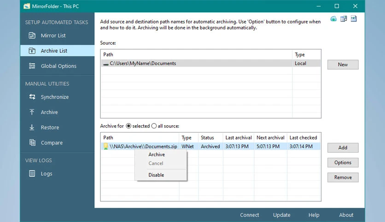Click the Help link in footer
The width and height of the screenshot is (385, 222).
pyautogui.click(x=314, y=215)
